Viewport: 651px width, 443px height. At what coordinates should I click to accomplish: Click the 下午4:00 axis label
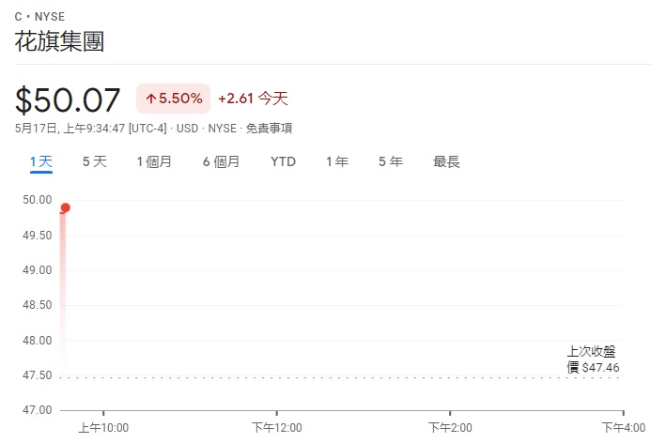point(624,428)
